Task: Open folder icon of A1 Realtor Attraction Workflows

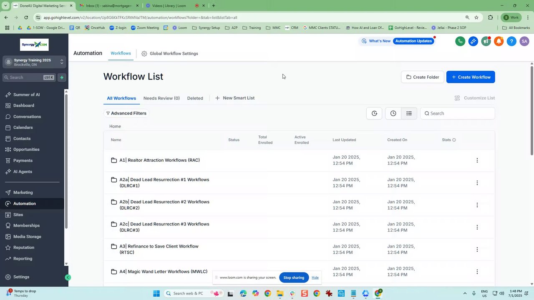Action: point(114,160)
